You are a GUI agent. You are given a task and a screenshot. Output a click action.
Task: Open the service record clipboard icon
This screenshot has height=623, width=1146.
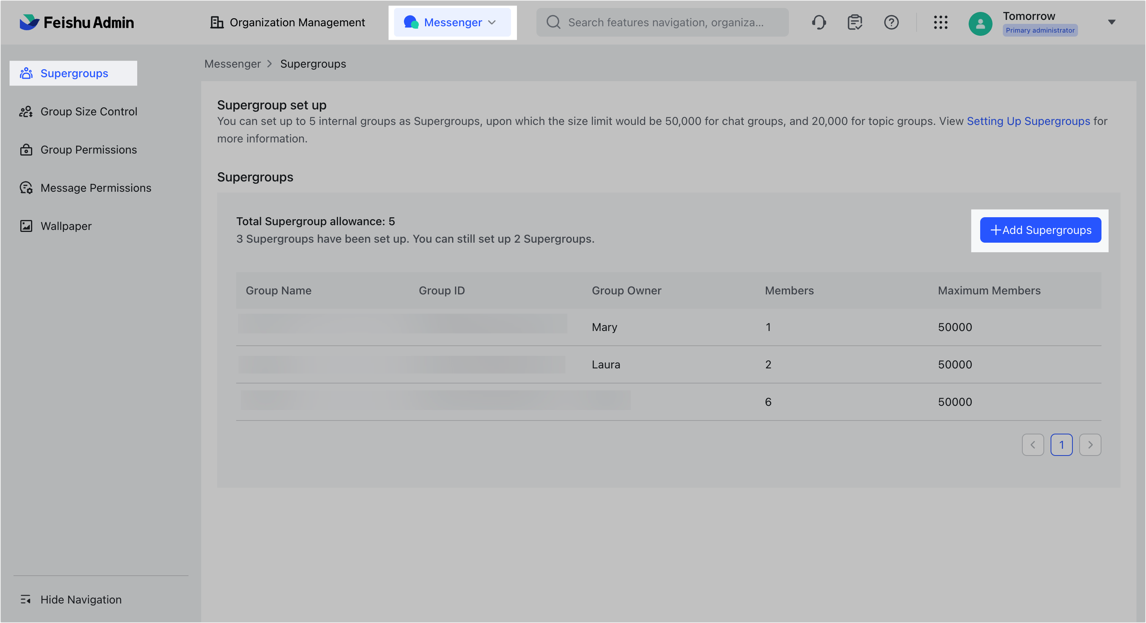click(855, 22)
